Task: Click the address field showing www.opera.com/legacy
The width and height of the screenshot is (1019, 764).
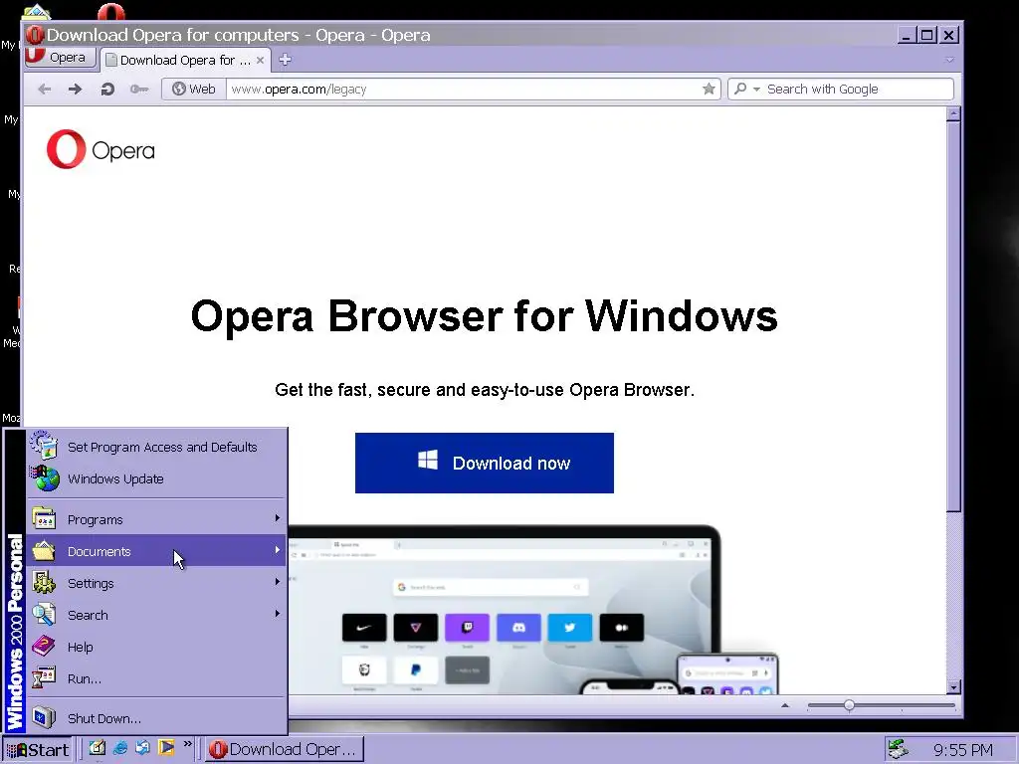Action: 463,89
